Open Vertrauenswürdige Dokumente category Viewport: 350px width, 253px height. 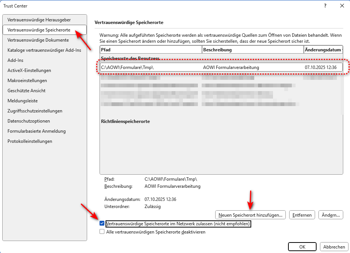38,40
